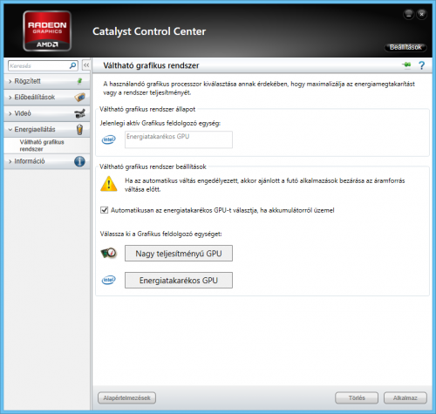This screenshot has width=436, height=414.
Task: Click the current active GPU text field
Action: point(179,139)
